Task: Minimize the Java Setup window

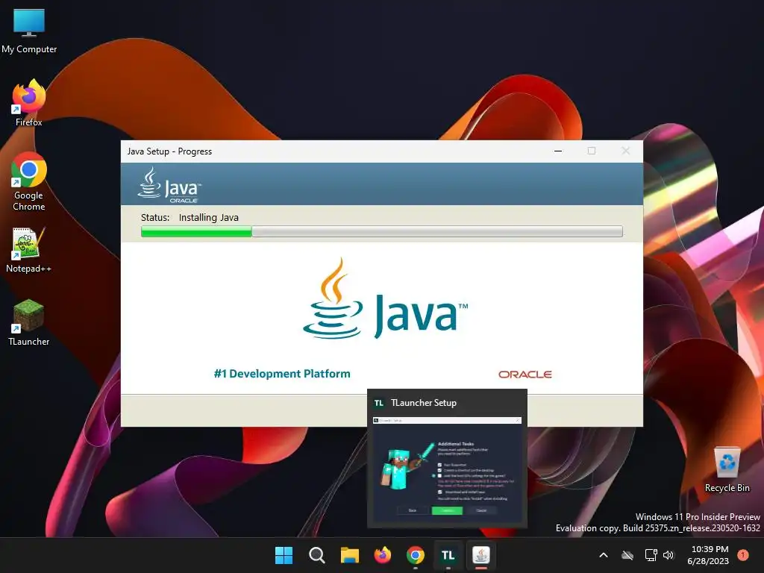Action: pyautogui.click(x=558, y=151)
